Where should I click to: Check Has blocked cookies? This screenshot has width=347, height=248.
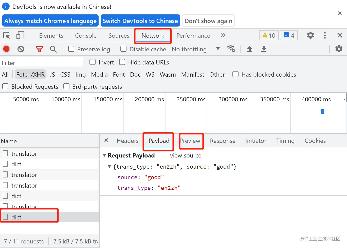[x=235, y=74]
